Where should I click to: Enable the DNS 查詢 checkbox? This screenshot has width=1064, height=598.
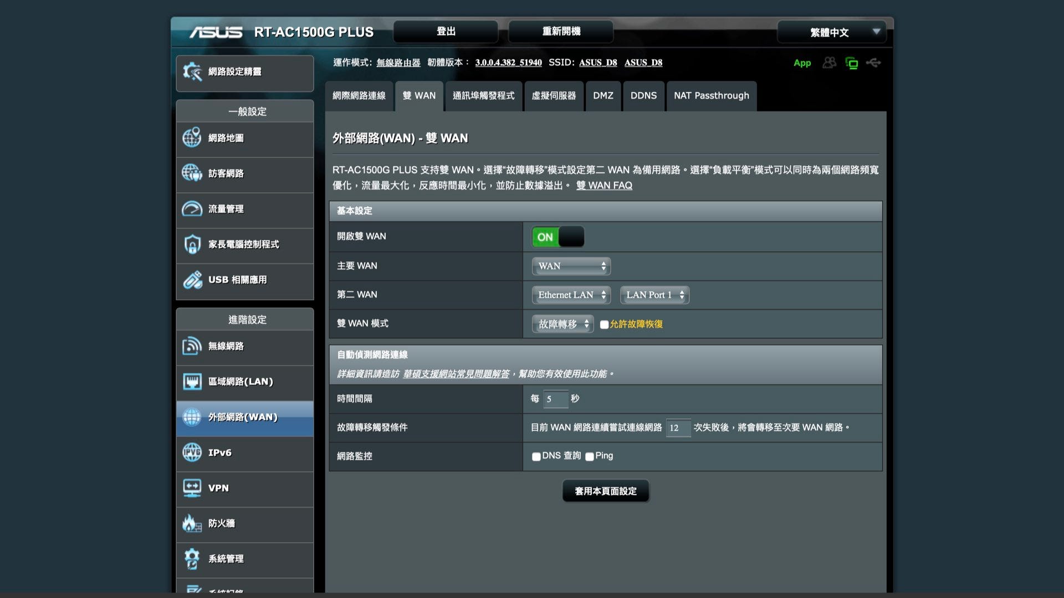[x=536, y=456]
